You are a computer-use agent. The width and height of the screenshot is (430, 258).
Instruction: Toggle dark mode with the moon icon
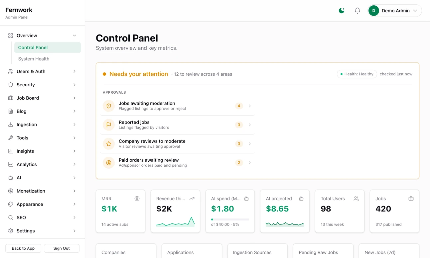342,11
